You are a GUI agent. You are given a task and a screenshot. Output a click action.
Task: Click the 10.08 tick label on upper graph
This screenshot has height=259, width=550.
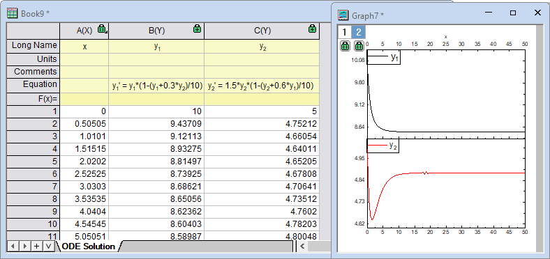358,60
